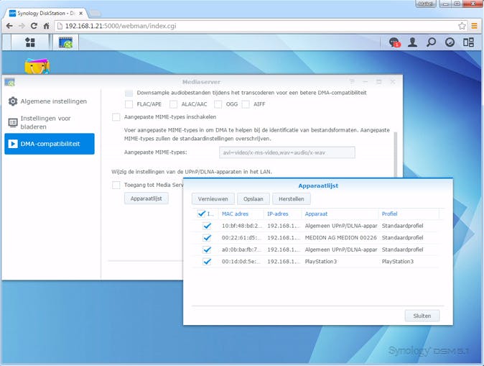Bookmark this page with the star icon
Viewport: 484px width, 366px height.
(462, 25)
